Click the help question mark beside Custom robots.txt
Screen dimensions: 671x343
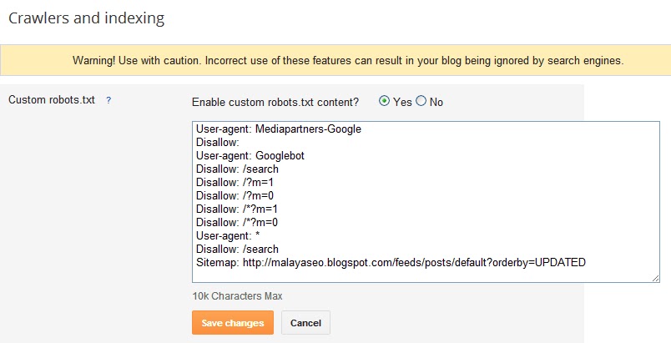108,100
